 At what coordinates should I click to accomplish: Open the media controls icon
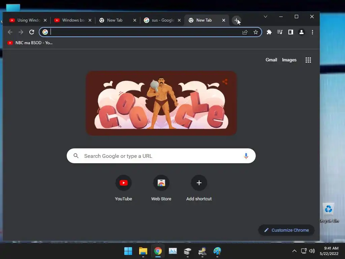tap(280, 32)
